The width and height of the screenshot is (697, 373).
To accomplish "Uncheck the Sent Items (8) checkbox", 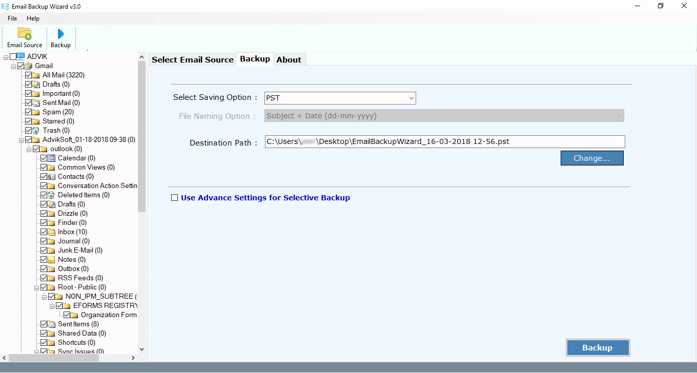I will [x=44, y=324].
